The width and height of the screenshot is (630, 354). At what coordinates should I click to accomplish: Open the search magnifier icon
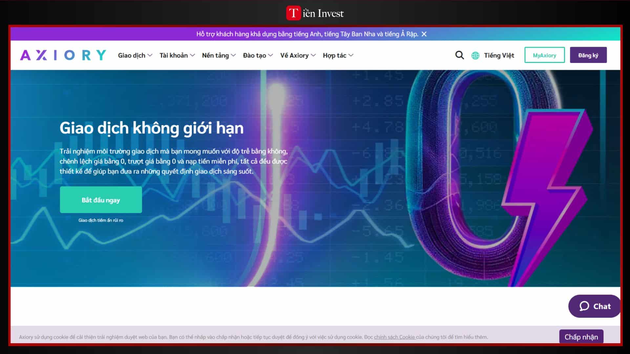coord(459,55)
